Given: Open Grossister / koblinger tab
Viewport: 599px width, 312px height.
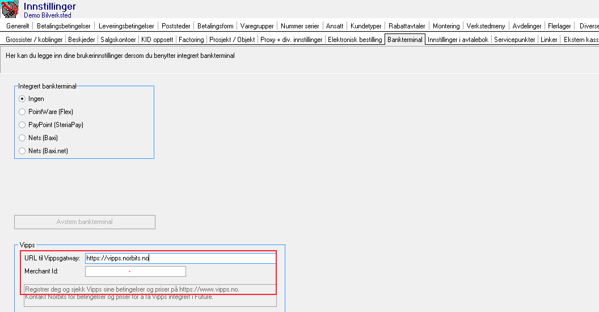Looking at the screenshot, I should 34,40.
